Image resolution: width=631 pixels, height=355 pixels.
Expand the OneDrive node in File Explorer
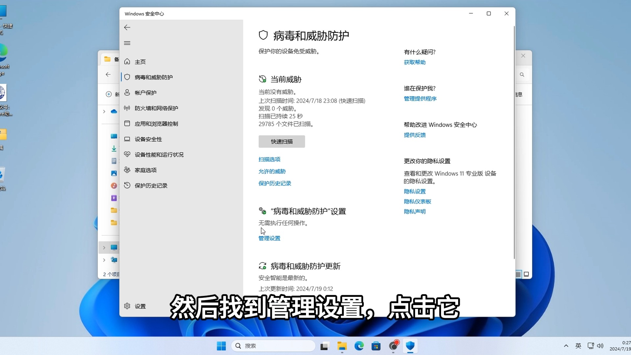(104, 112)
